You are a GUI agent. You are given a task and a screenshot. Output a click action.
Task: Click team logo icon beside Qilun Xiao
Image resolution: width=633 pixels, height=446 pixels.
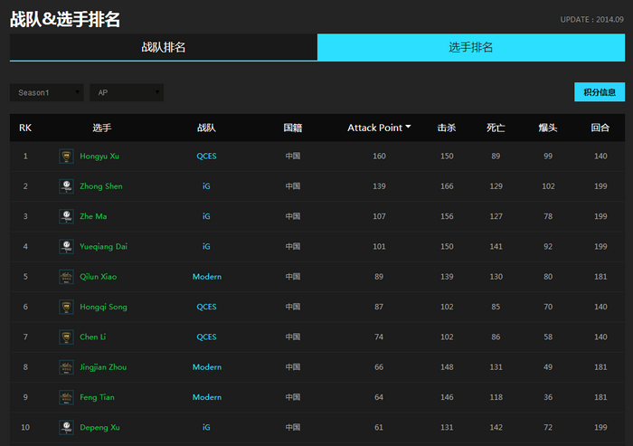(x=66, y=277)
